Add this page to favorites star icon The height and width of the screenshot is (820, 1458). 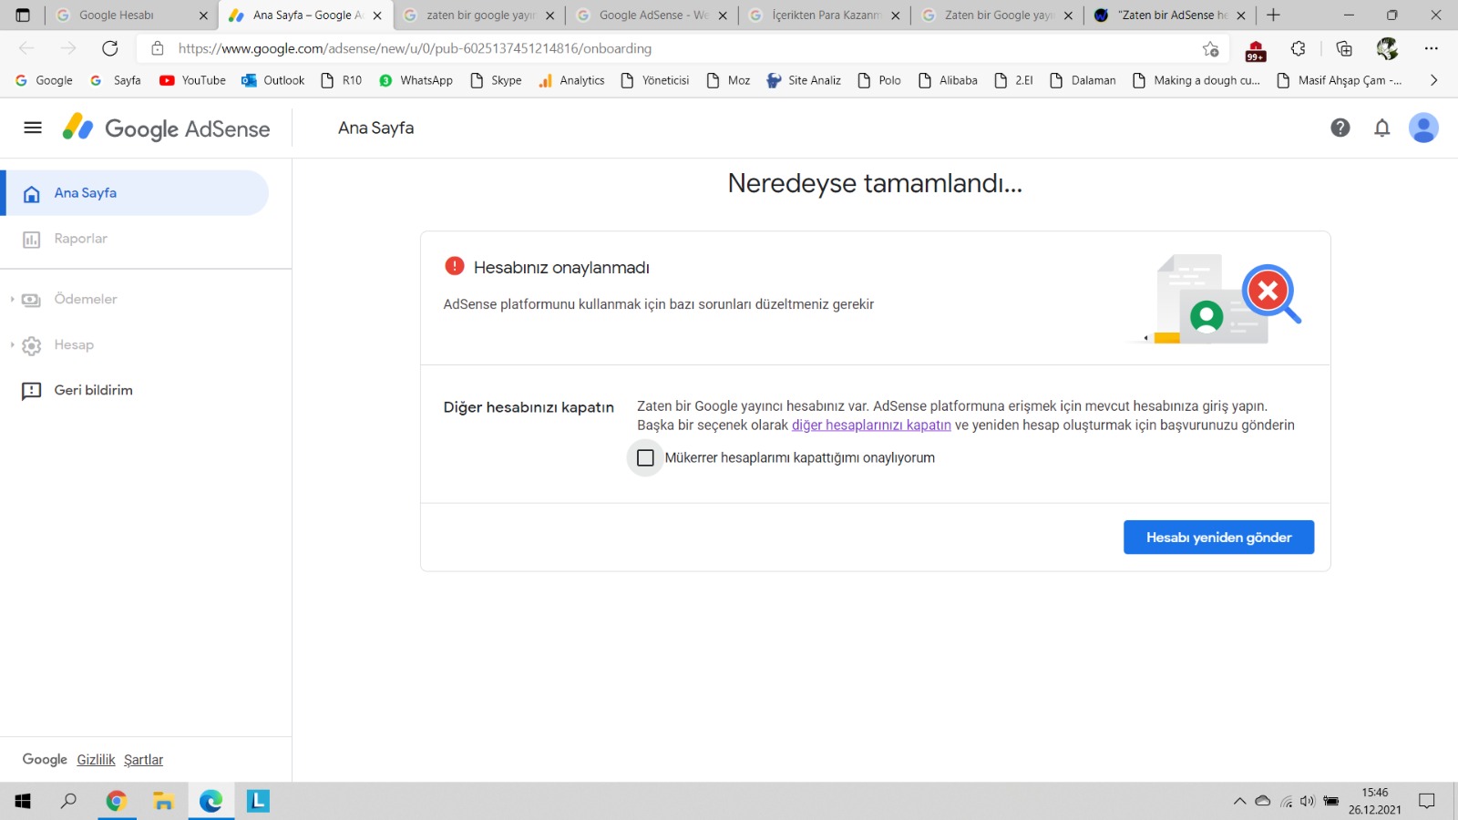[x=1210, y=48]
